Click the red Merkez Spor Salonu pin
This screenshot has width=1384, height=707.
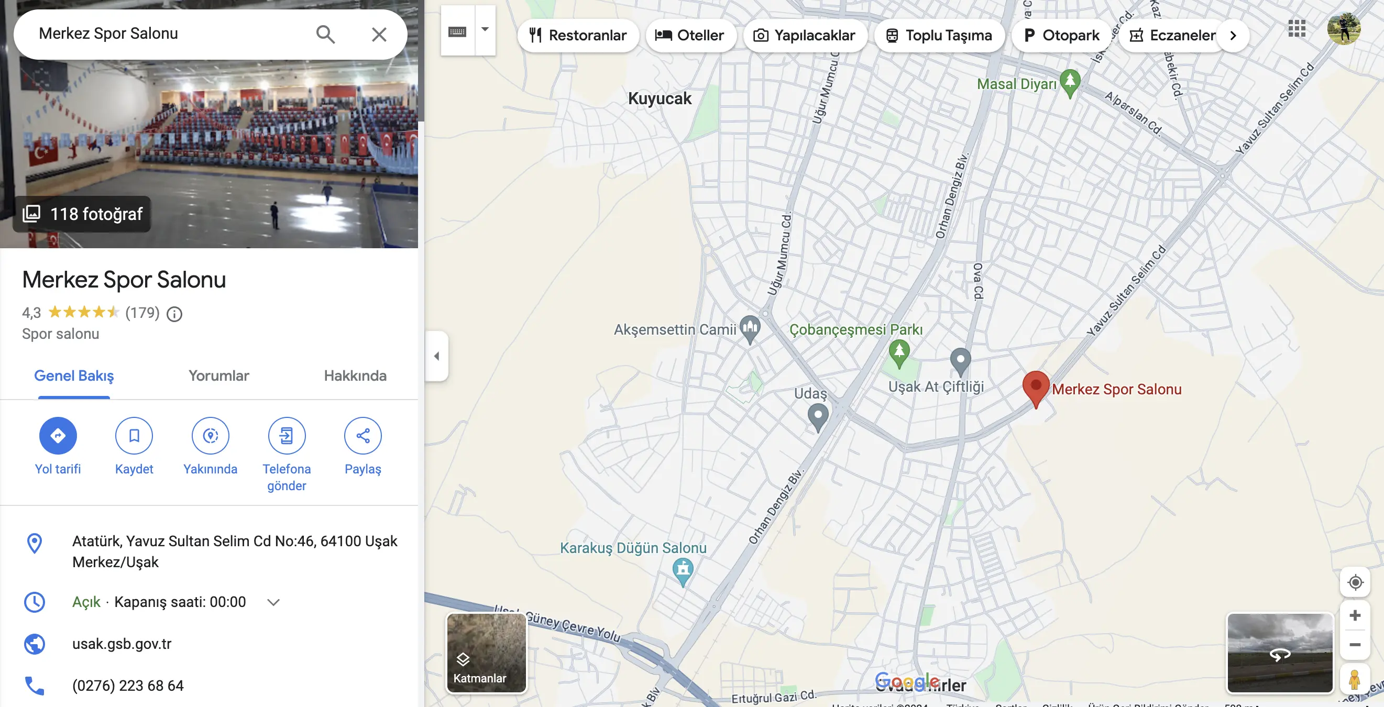[1036, 389]
